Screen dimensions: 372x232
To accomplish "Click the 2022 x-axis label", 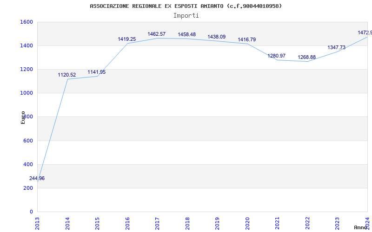I will point(308,222).
